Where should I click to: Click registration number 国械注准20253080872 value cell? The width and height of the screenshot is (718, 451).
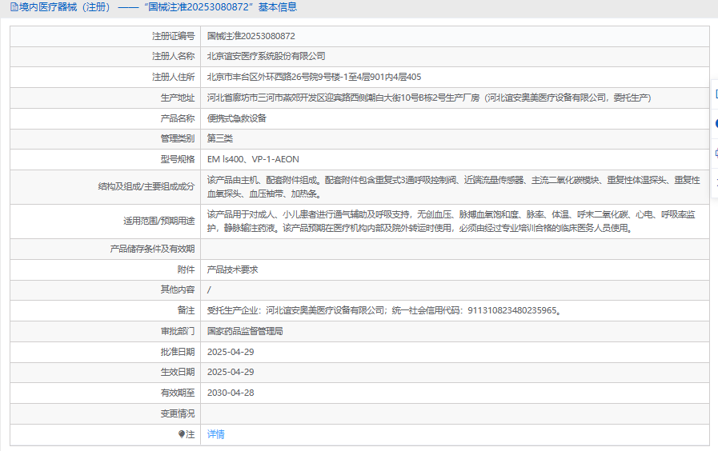coord(251,36)
